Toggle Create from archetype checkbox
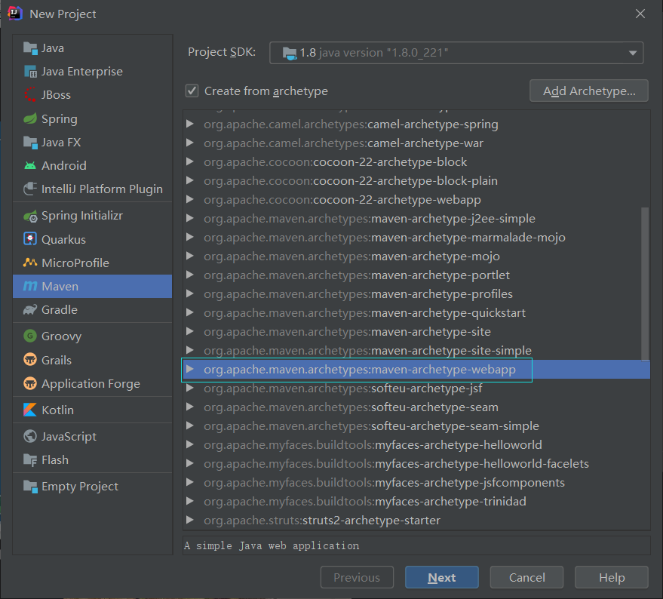Viewport: 663px width, 599px height. tap(192, 91)
